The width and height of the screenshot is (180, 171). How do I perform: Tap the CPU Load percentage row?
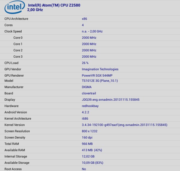click(90, 63)
